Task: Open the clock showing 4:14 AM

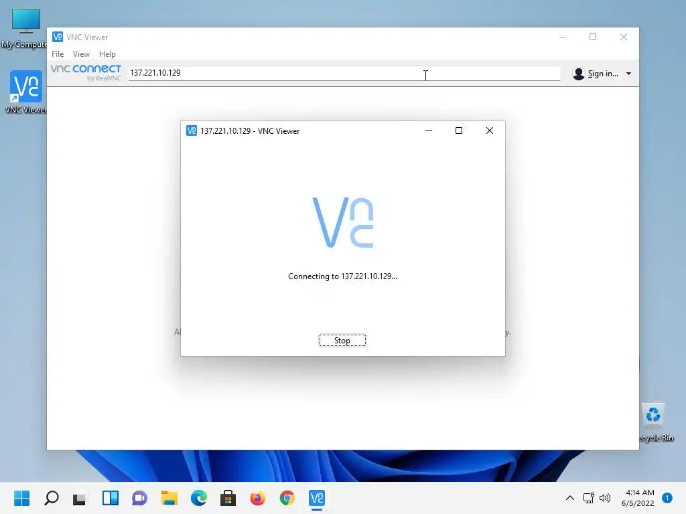Action: pyautogui.click(x=638, y=498)
